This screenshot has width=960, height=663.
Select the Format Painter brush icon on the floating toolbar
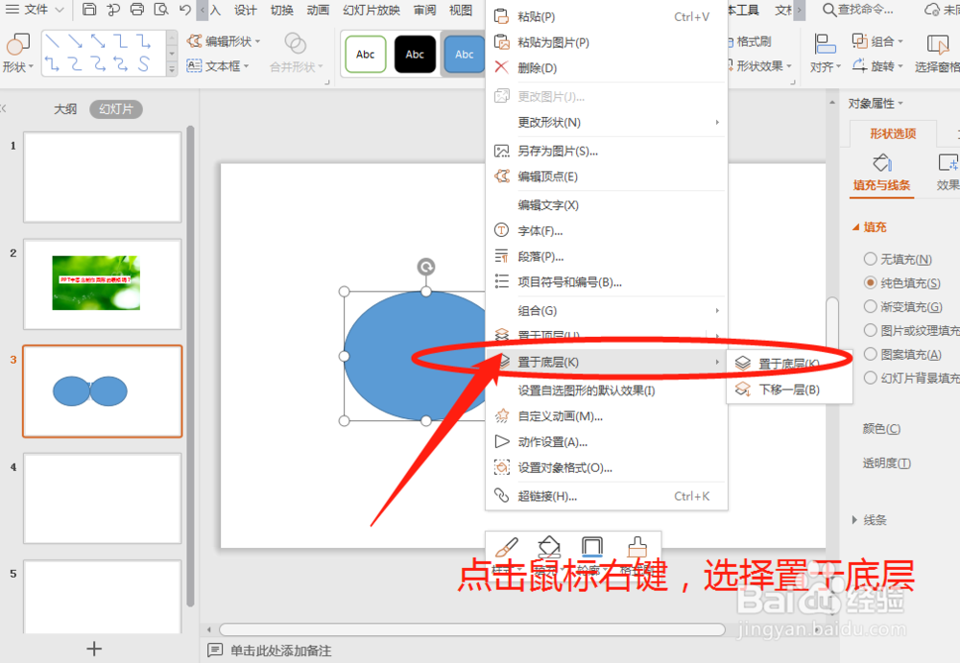[x=636, y=547]
